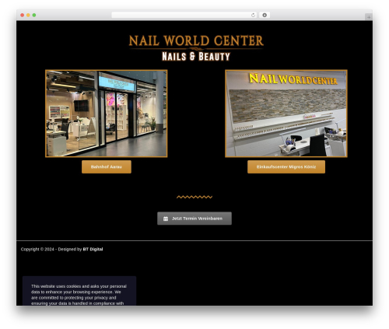Screen dimensions: 389x329
Task: Click the browser address bar
Action: click(x=184, y=15)
